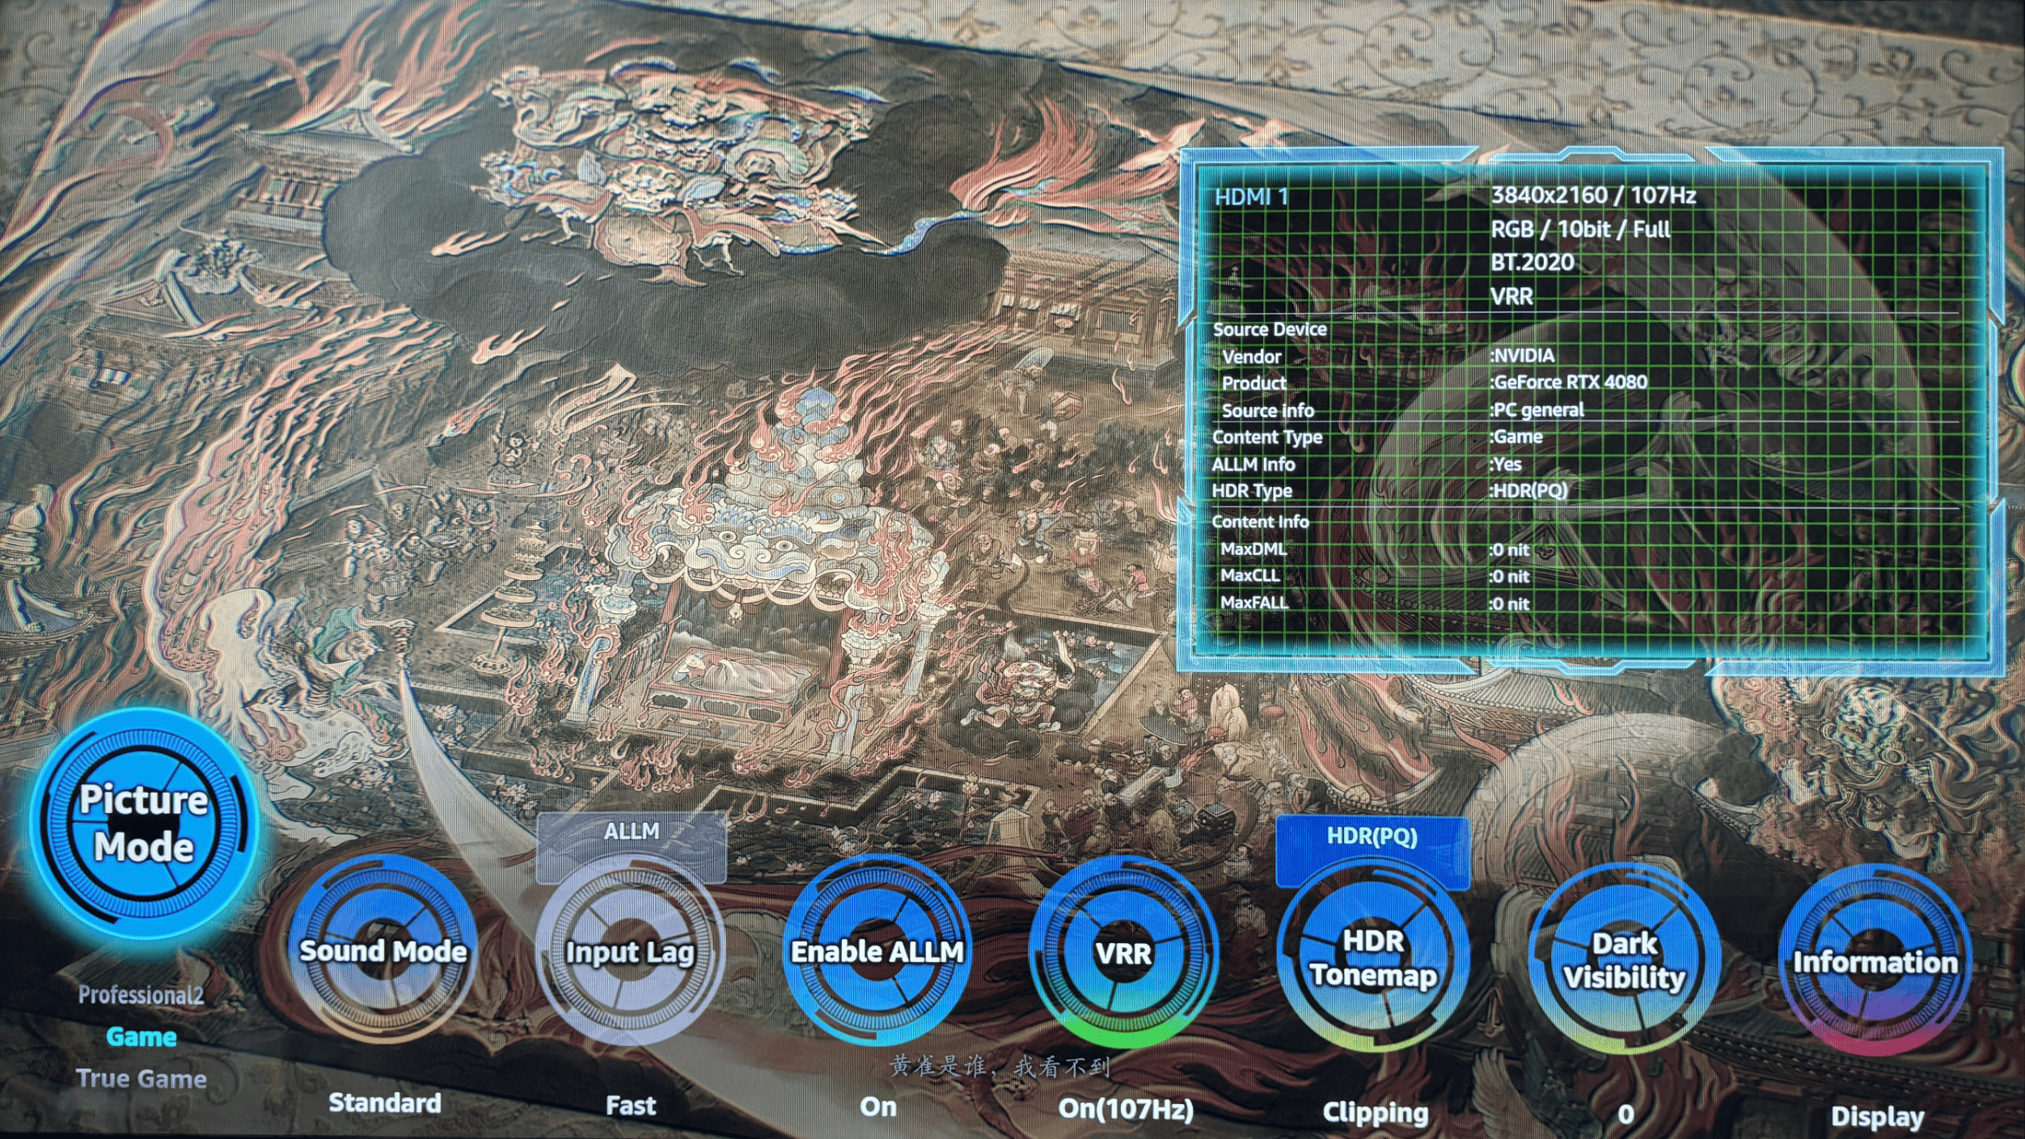Click the ALLM tag above Input Lag
This screenshot has height=1139, width=2025.
tap(631, 832)
